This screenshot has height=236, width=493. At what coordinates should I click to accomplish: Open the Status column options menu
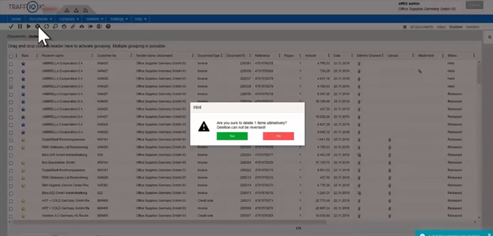[x=474, y=55]
